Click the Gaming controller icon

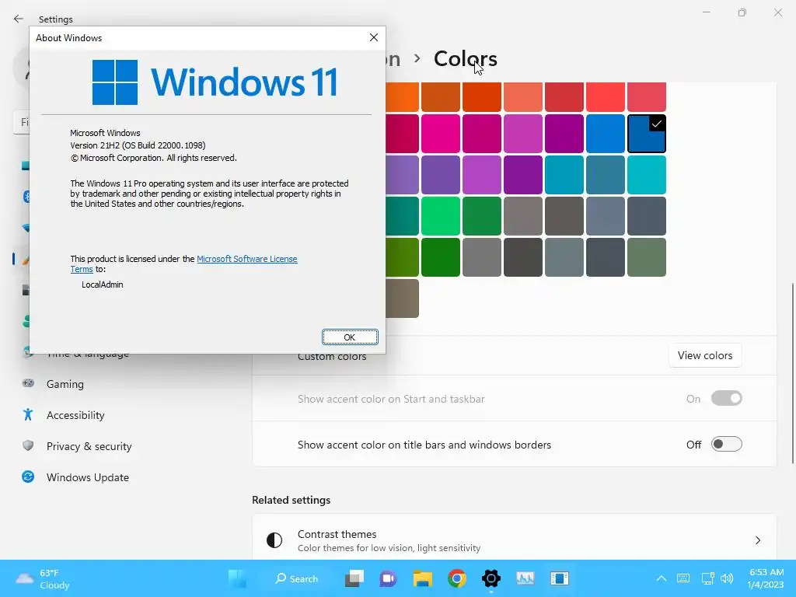click(28, 383)
